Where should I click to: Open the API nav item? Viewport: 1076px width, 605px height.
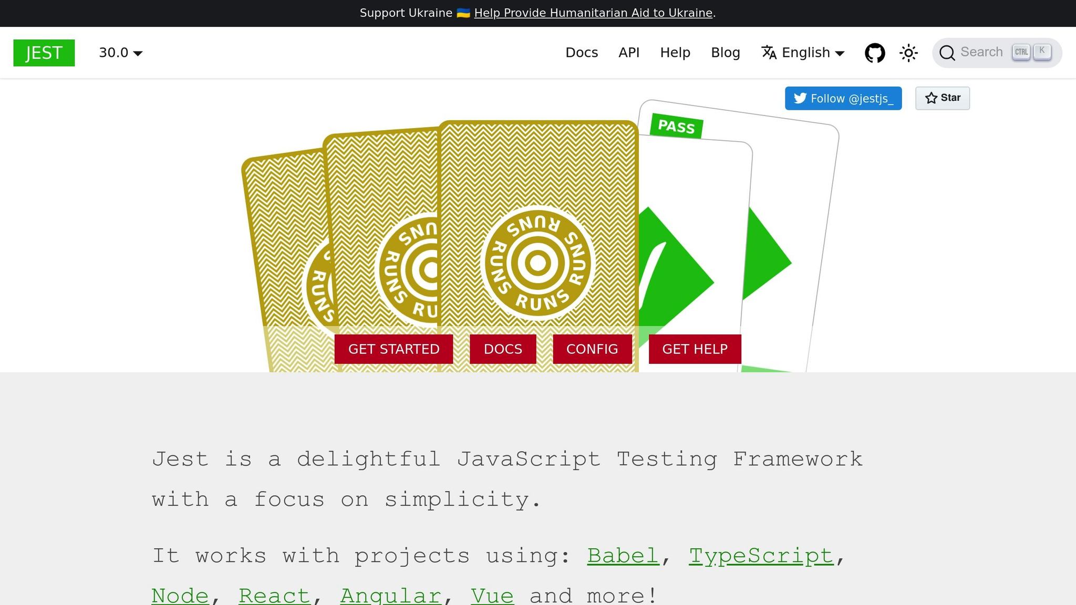coord(629,53)
